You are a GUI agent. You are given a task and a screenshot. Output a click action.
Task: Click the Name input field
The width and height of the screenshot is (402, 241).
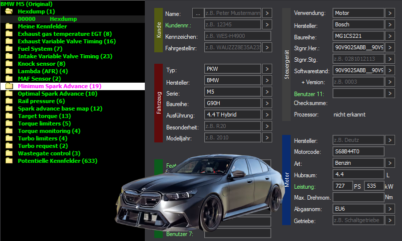(233, 13)
